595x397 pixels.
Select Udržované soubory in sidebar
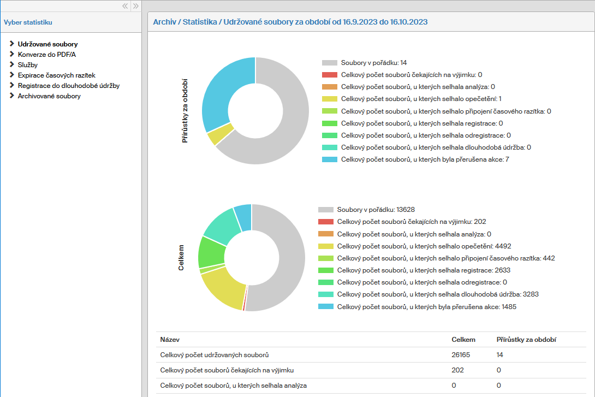[47, 44]
